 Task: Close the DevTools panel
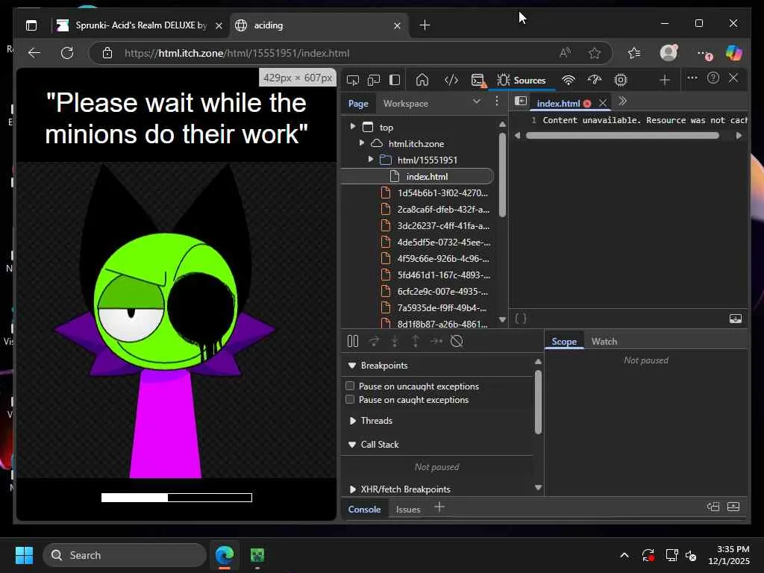coord(733,78)
